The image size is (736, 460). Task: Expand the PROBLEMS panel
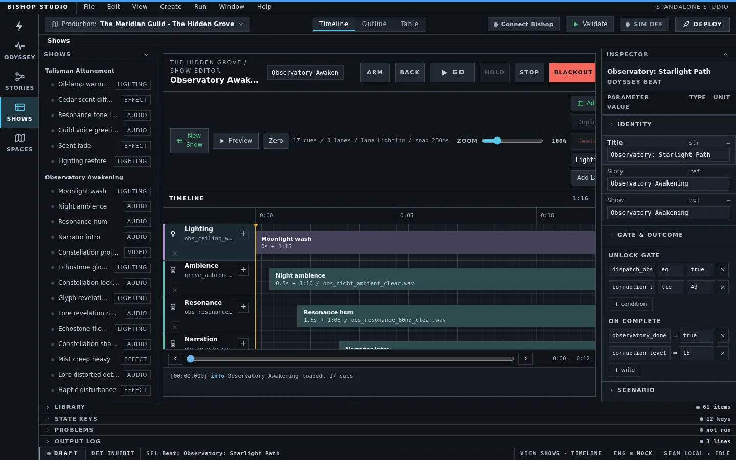click(x=387, y=430)
